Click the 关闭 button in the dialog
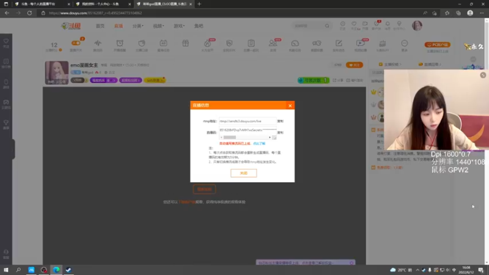This screenshot has height=275, width=489. tap(243, 173)
